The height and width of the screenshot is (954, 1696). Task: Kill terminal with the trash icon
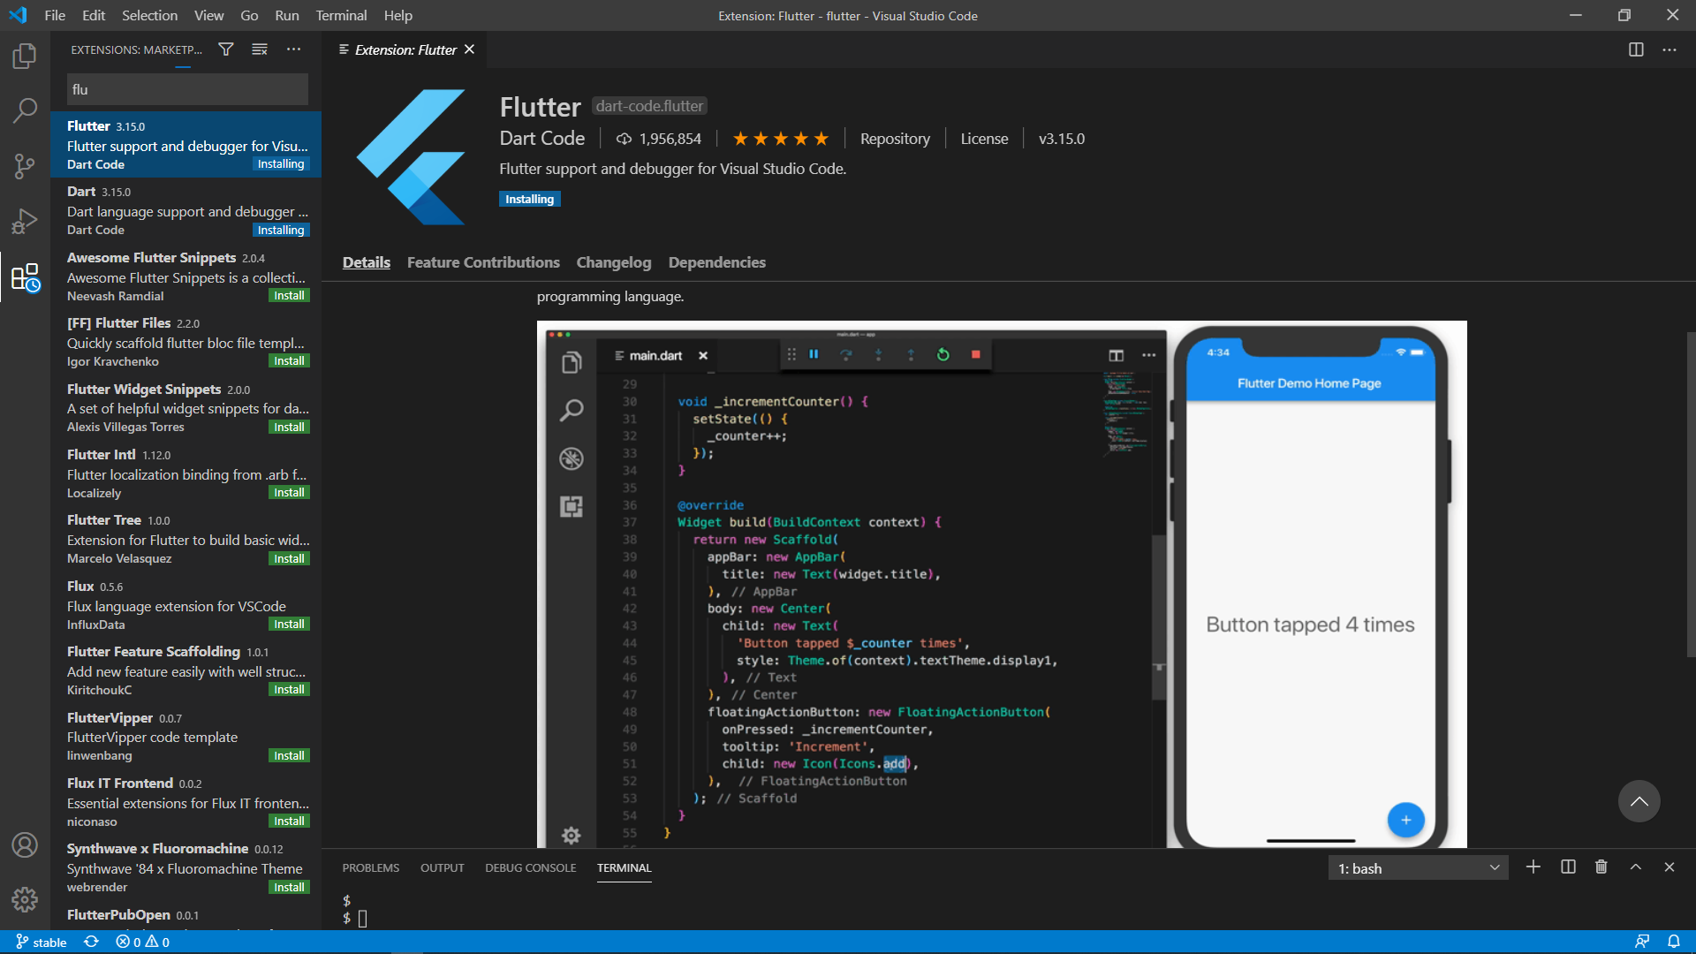pyautogui.click(x=1601, y=867)
